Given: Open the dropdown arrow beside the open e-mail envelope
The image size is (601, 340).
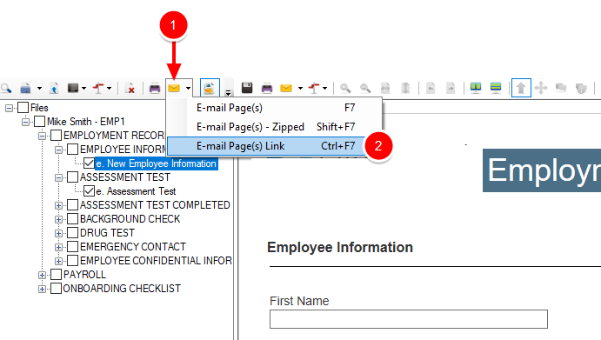Looking at the screenshot, I should 188,89.
